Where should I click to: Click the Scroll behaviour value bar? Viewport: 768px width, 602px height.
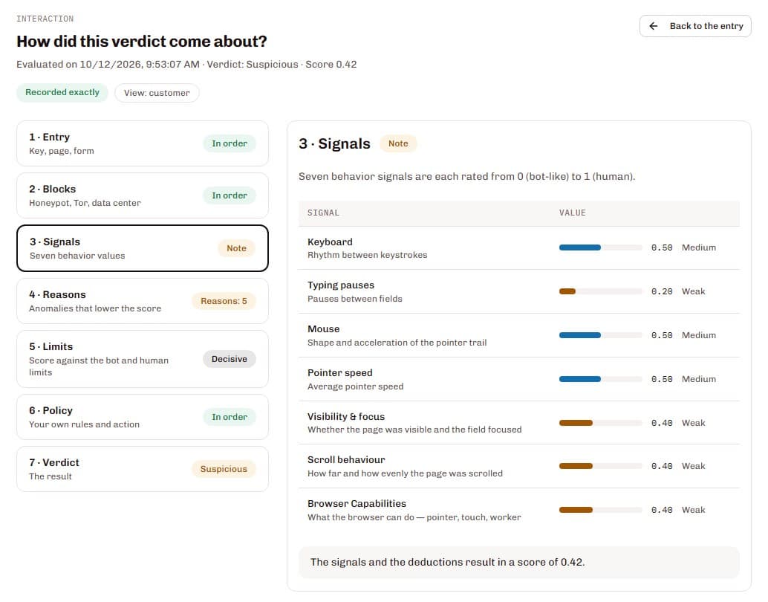(600, 466)
